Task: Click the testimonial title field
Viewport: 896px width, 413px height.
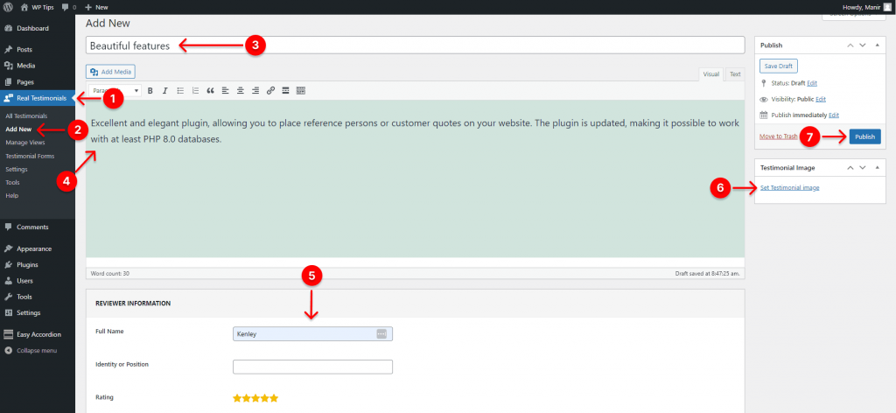Action: coord(416,45)
